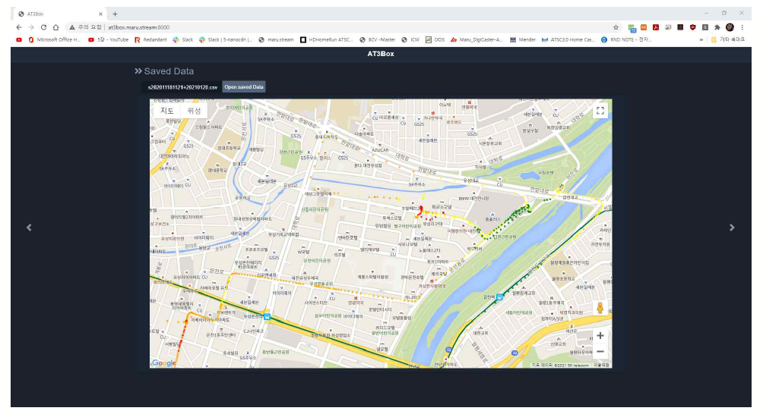Open the maru.stream bookmark
This screenshot has width=763, height=411.
click(x=276, y=40)
